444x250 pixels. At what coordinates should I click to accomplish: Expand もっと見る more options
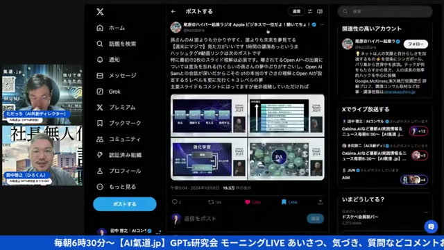(x=117, y=187)
